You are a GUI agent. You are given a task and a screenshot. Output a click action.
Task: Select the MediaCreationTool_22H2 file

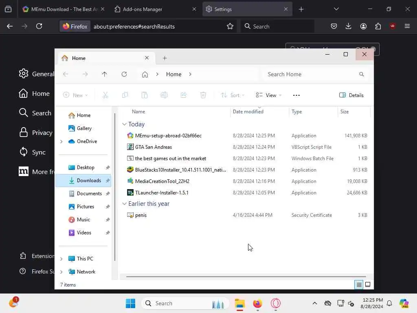click(246, 181)
